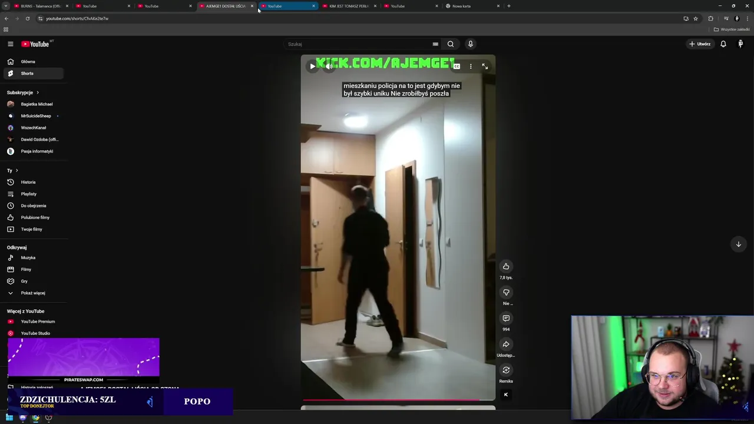
Task: Mute the Short's audio
Action: 329,67
